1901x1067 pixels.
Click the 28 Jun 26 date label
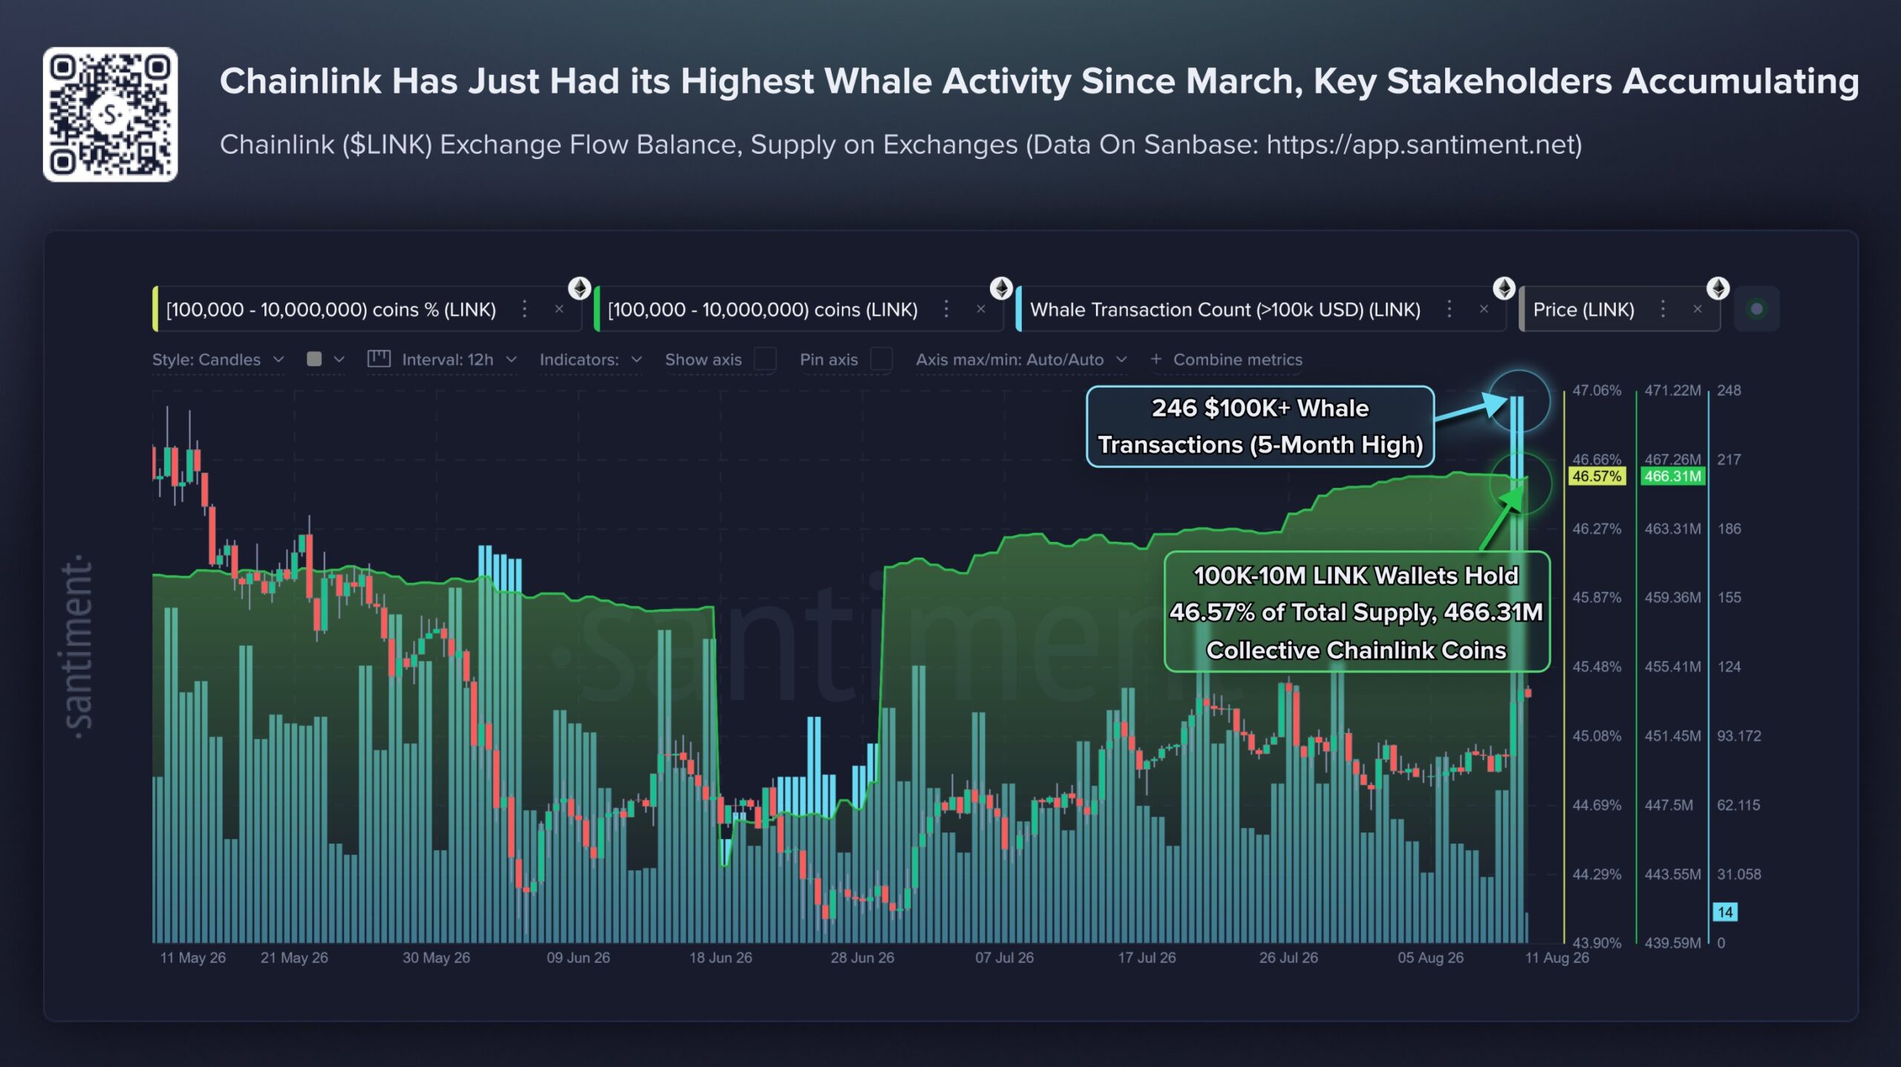coord(862,958)
